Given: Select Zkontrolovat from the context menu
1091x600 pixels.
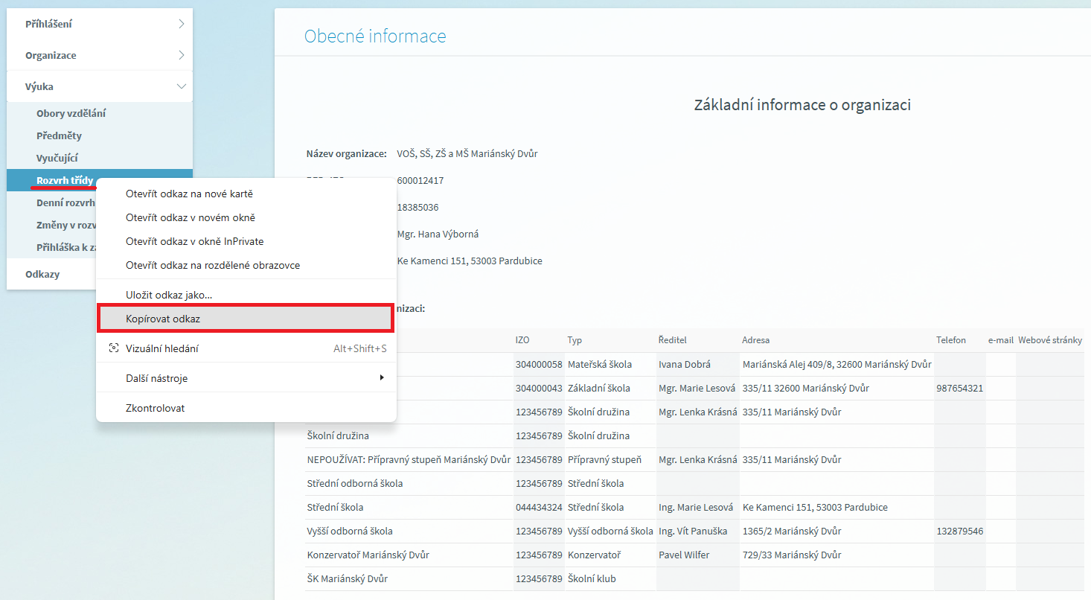Looking at the screenshot, I should [x=155, y=408].
